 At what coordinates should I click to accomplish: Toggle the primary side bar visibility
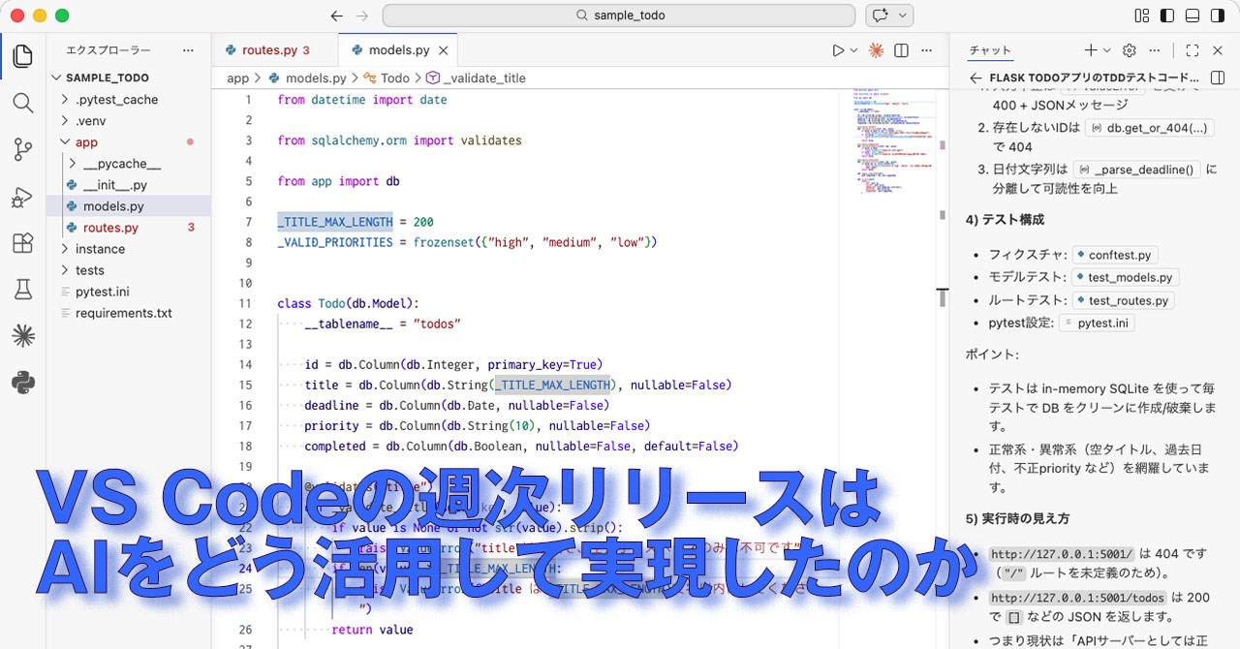pos(1167,15)
